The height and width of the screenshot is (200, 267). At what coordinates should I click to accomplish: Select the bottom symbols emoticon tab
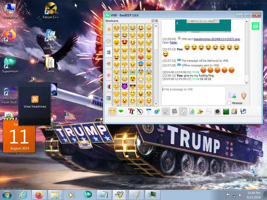[x=109, y=98]
